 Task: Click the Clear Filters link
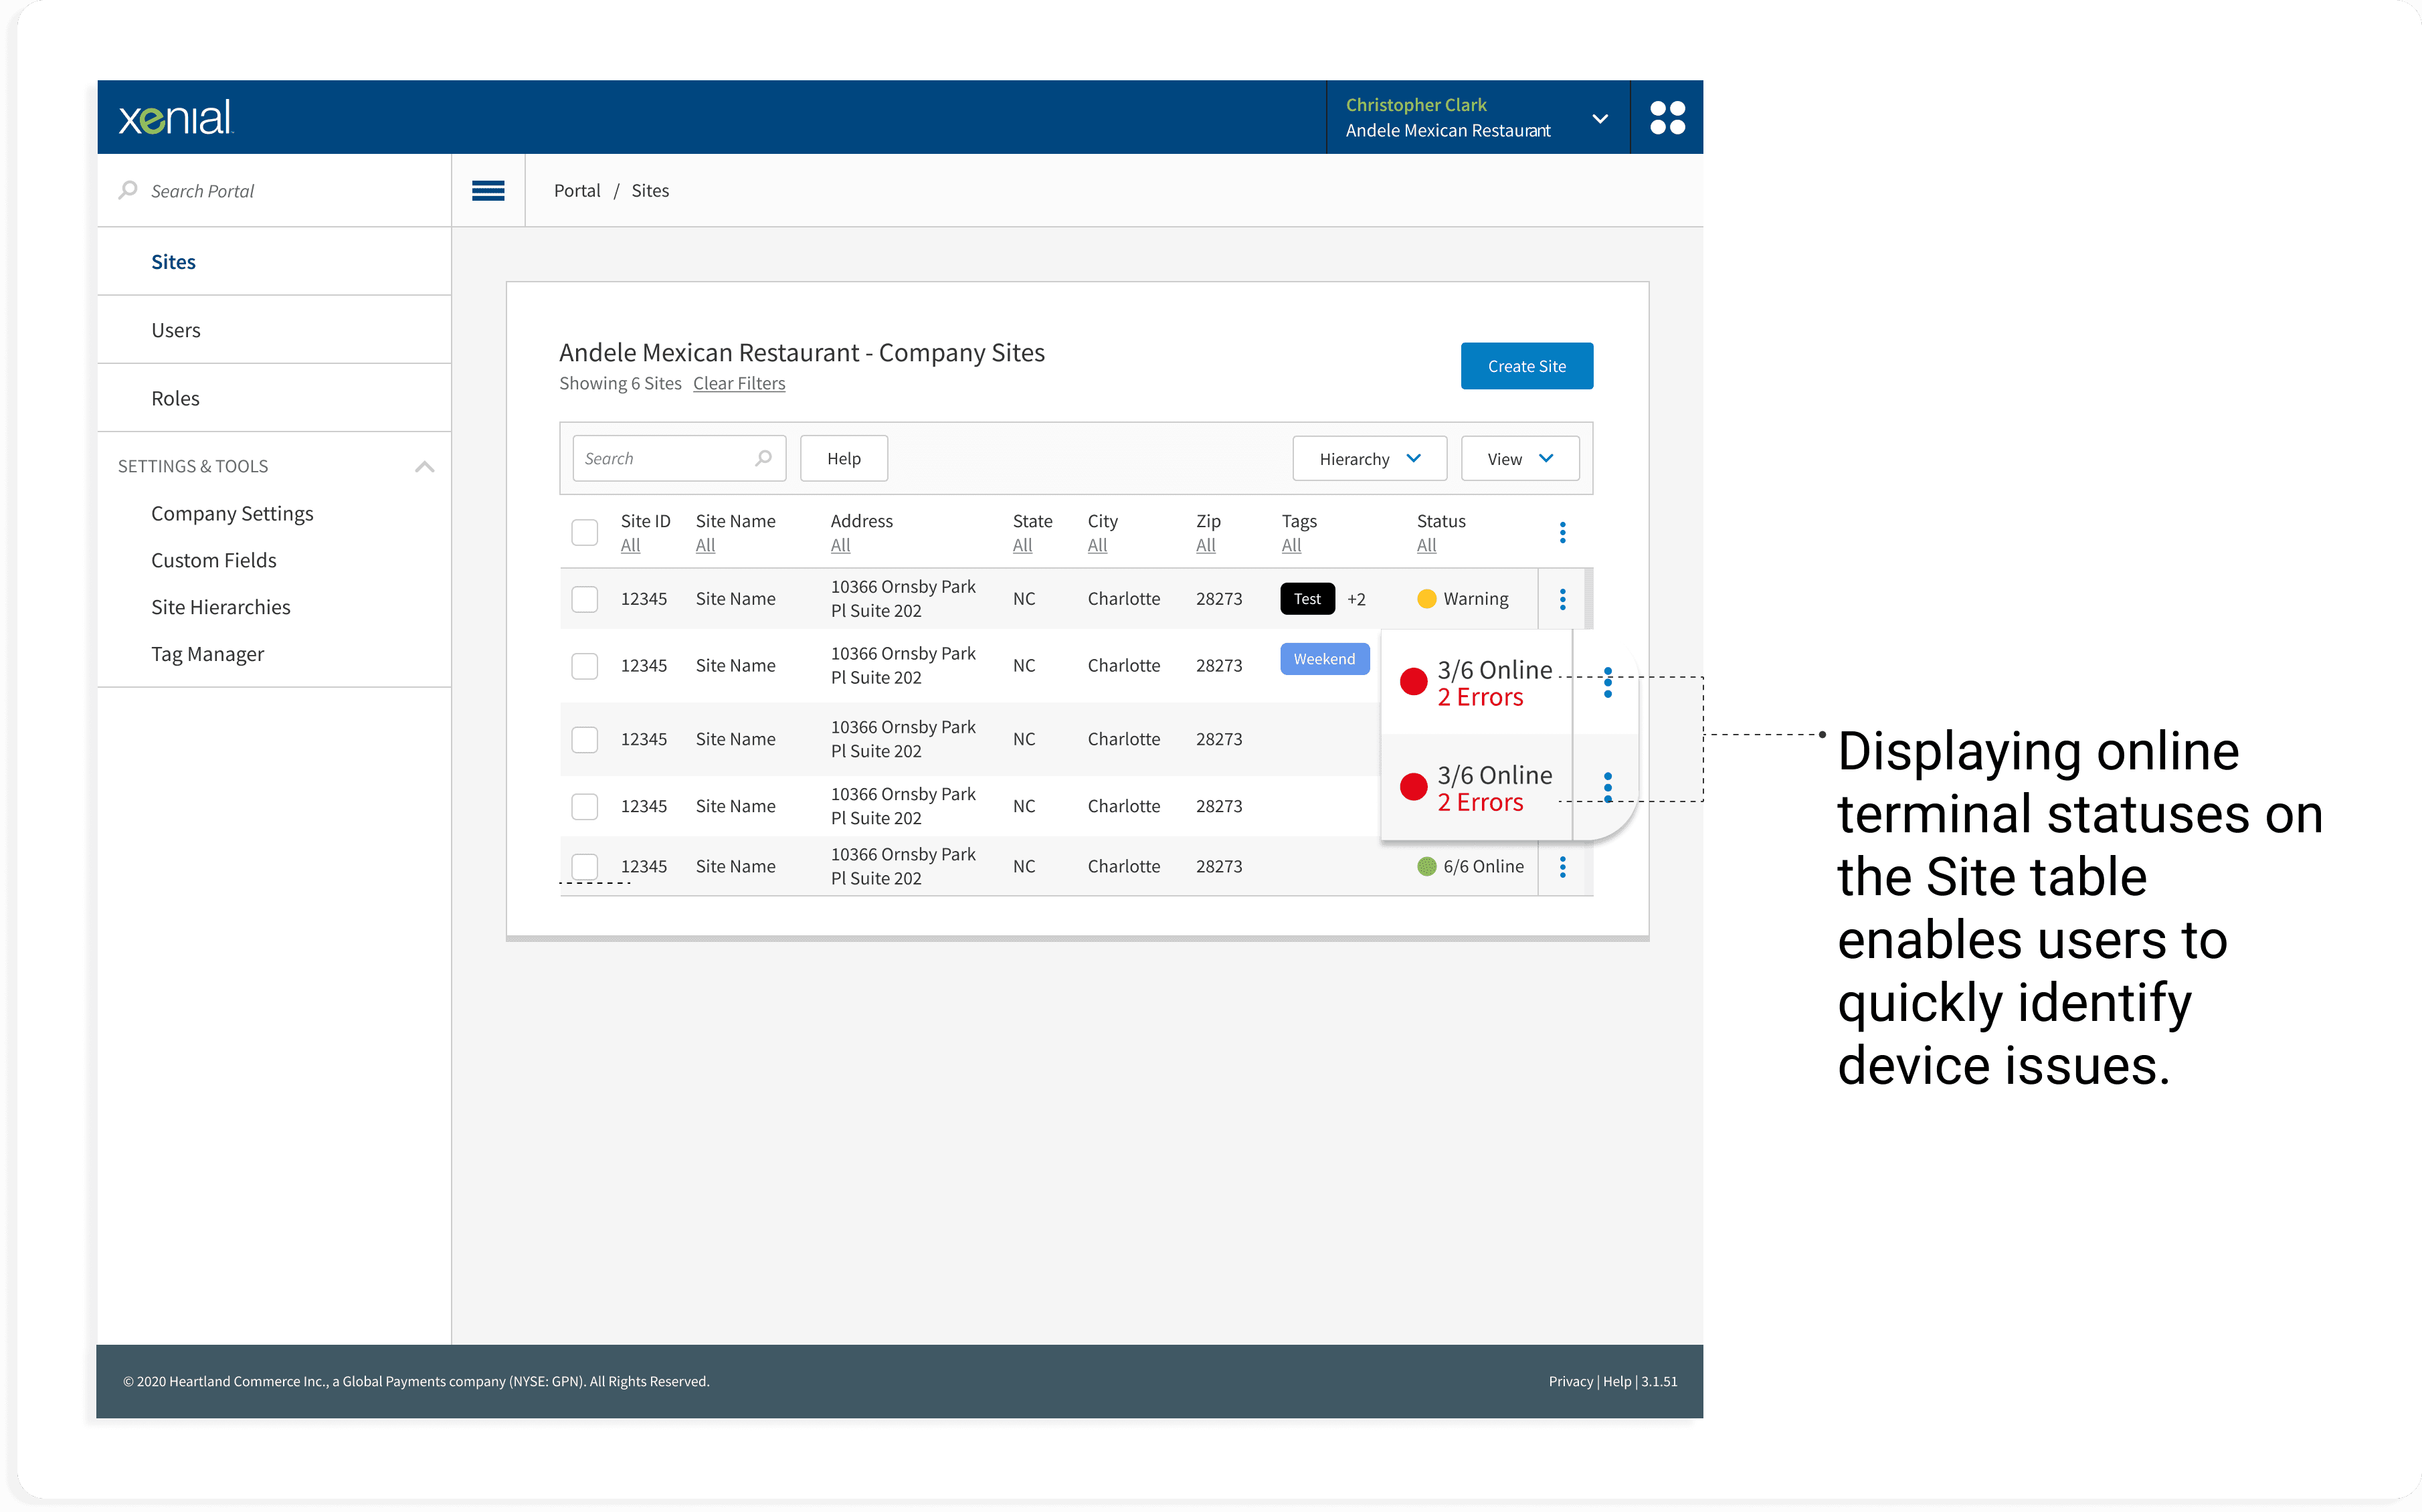tap(739, 383)
